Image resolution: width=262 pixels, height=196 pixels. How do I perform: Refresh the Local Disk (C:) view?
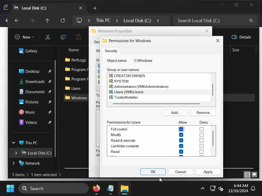tap(63, 20)
